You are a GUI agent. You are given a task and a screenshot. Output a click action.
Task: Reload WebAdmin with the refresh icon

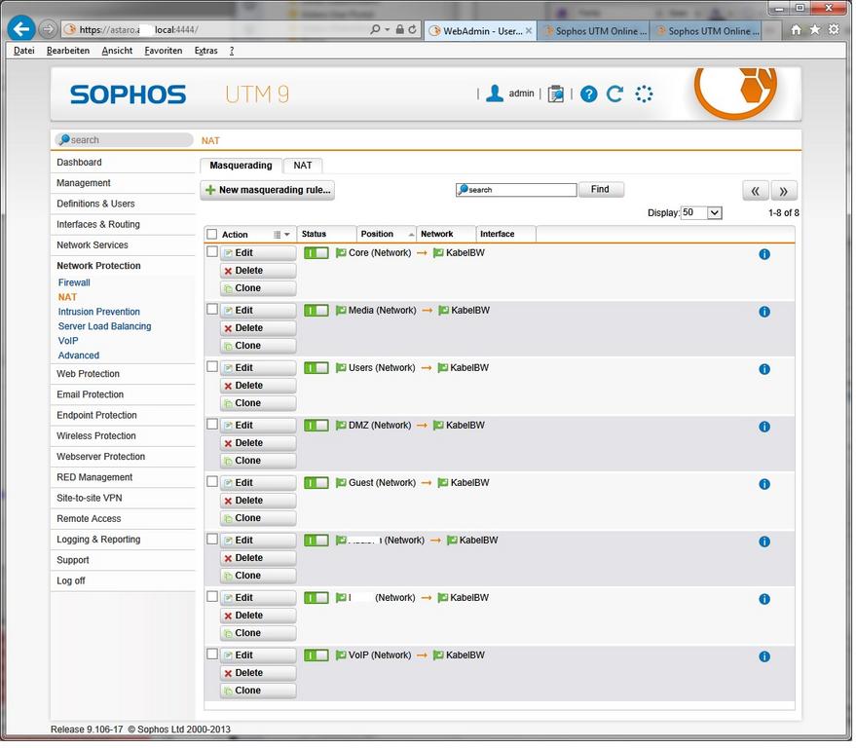click(x=614, y=93)
